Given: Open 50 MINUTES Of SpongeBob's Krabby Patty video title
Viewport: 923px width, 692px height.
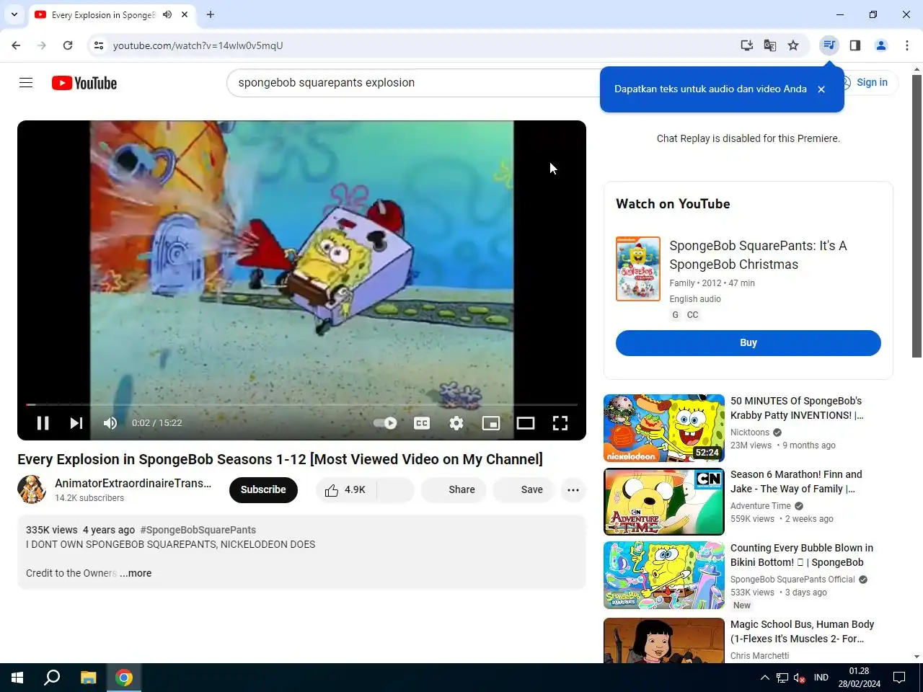Looking at the screenshot, I should click(x=797, y=408).
